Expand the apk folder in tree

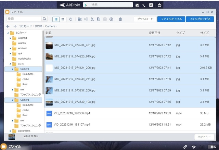[10, 53]
